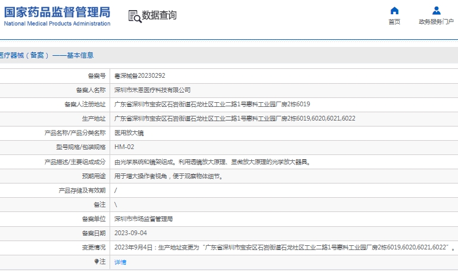Open the 政务服务门户 user icon
Viewport: 458px width, 272px height.
click(x=437, y=11)
